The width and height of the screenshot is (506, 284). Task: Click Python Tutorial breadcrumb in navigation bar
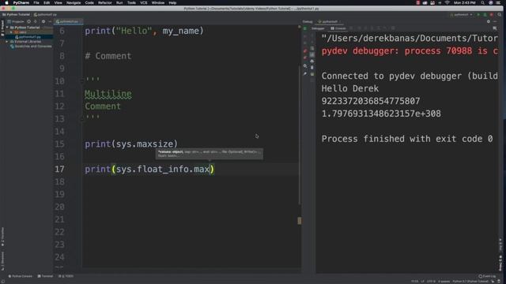click(x=17, y=15)
